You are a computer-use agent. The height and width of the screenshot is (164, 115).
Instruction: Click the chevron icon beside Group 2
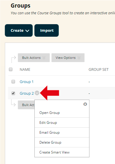click(37, 93)
